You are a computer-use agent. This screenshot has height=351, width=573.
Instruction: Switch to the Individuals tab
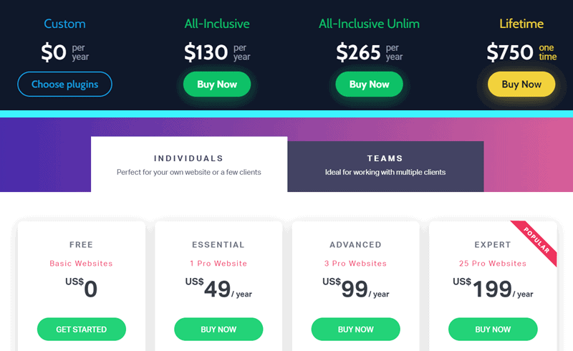pyautogui.click(x=189, y=164)
